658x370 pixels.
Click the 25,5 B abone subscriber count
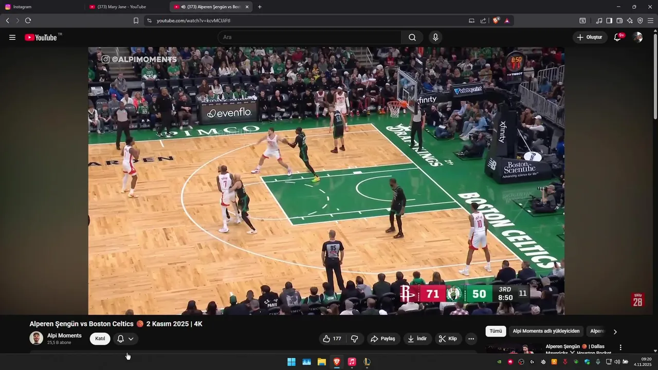(59, 343)
